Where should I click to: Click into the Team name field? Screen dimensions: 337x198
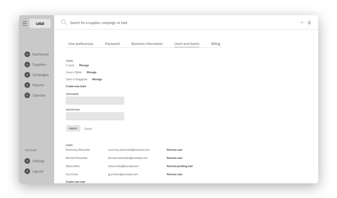point(95,100)
